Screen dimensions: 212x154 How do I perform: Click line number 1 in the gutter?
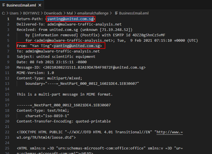tap(8, 19)
